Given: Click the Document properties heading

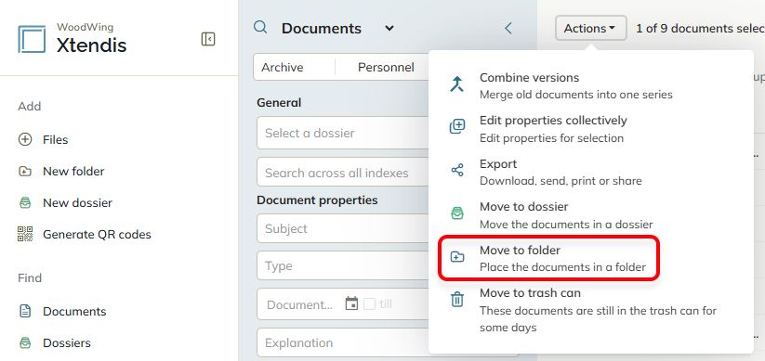Looking at the screenshot, I should [x=317, y=200].
